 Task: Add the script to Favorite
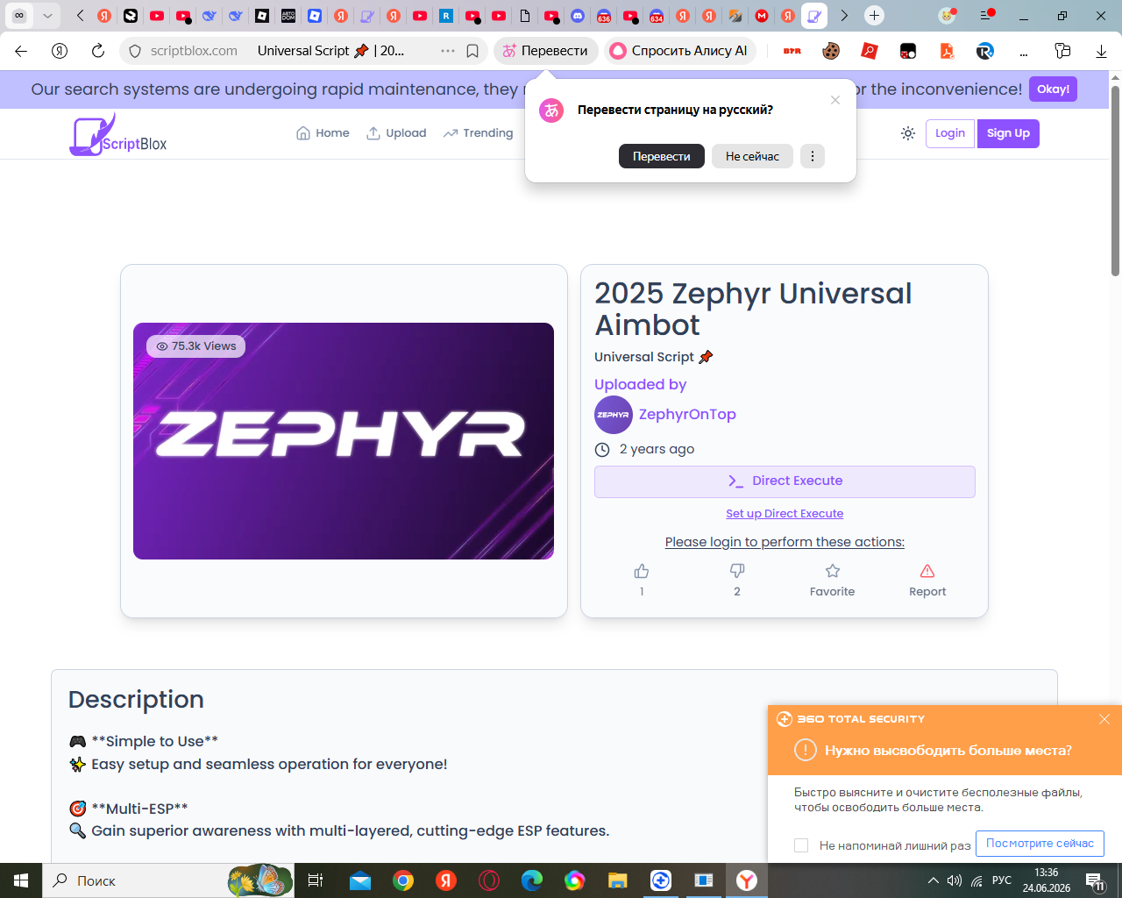tap(833, 580)
